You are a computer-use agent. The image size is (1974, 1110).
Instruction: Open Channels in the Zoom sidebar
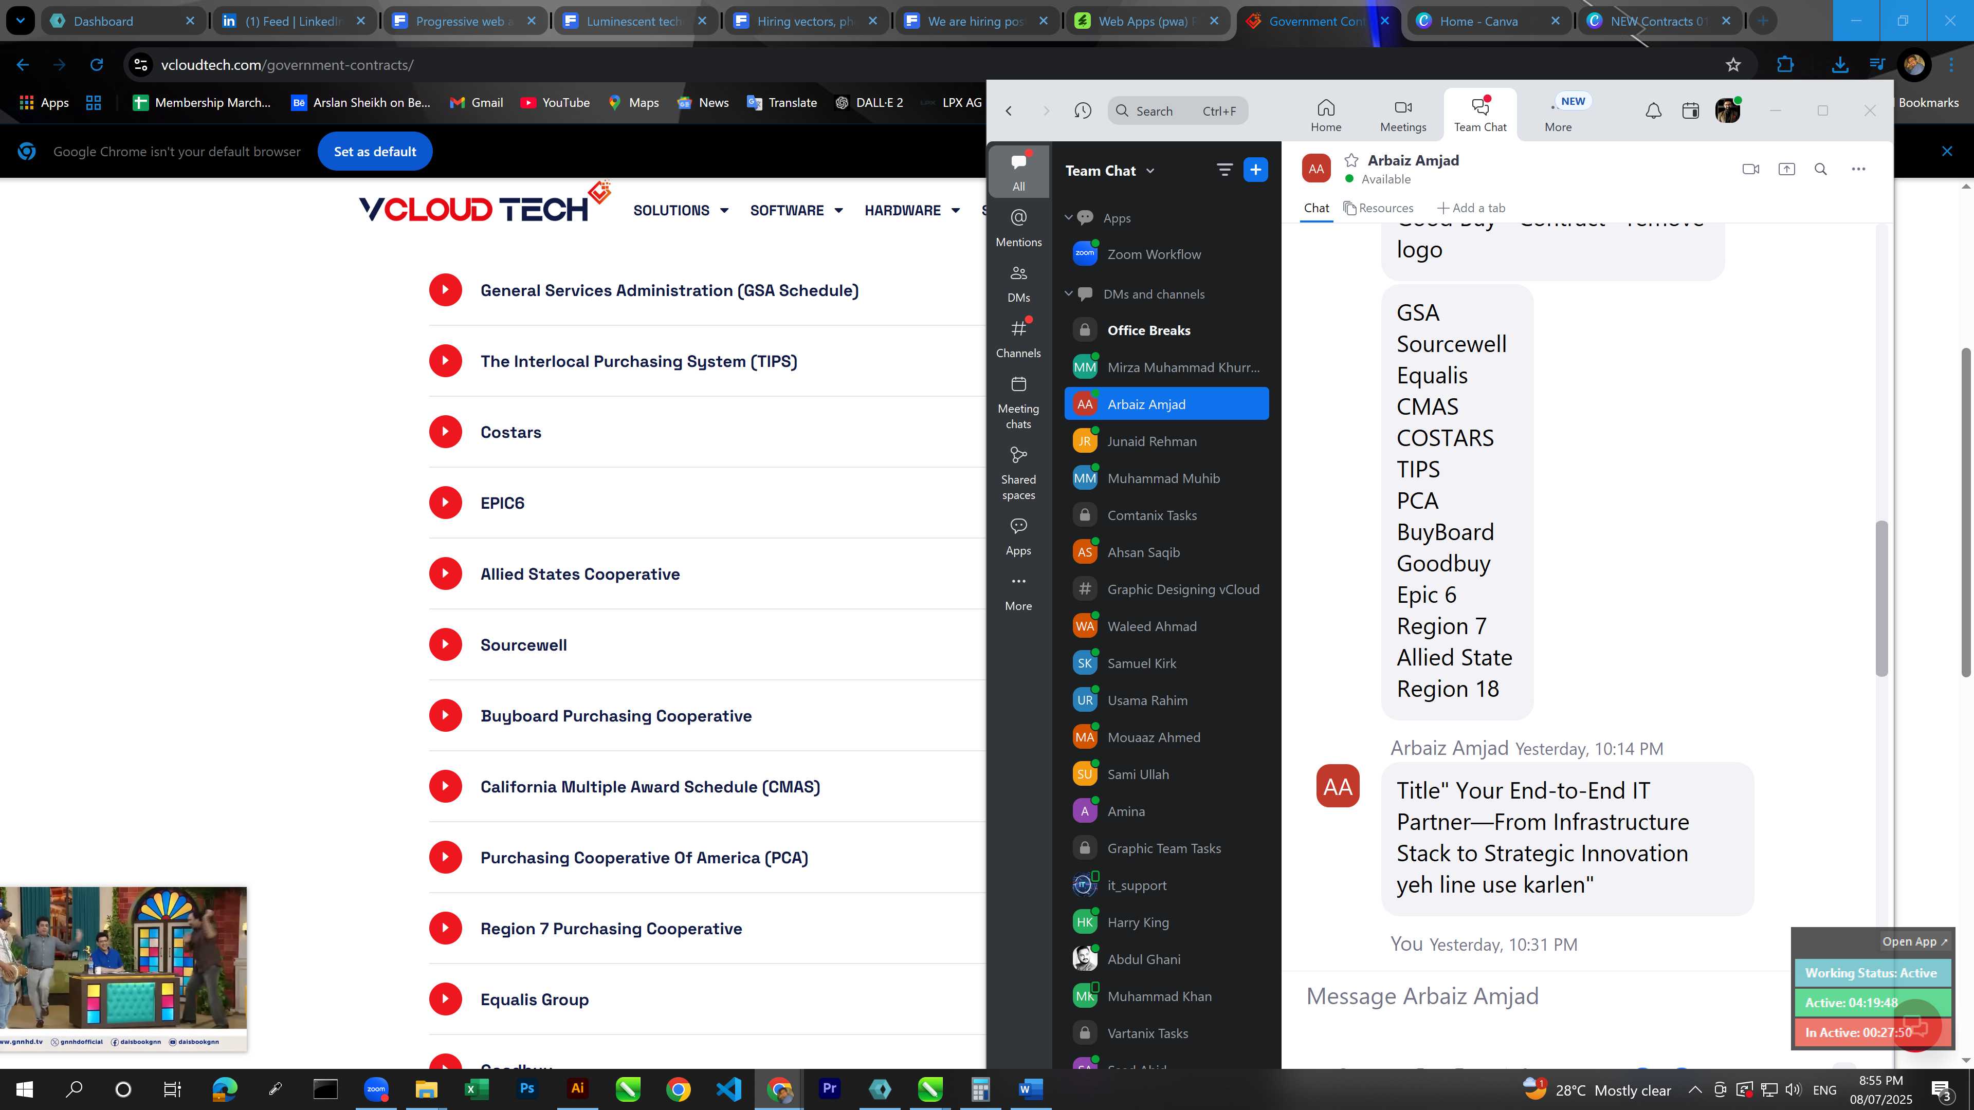[1018, 339]
